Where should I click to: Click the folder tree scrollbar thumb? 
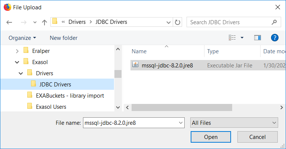118,74
